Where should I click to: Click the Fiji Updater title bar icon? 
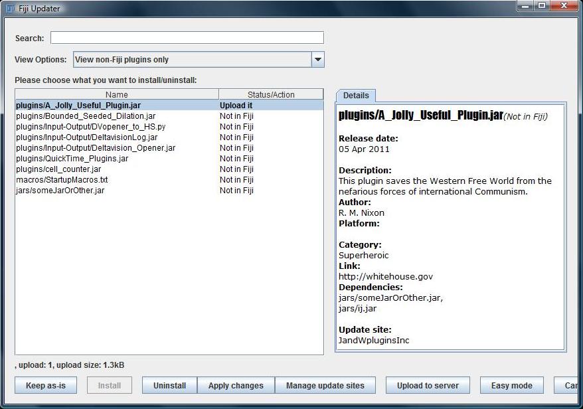coord(11,8)
